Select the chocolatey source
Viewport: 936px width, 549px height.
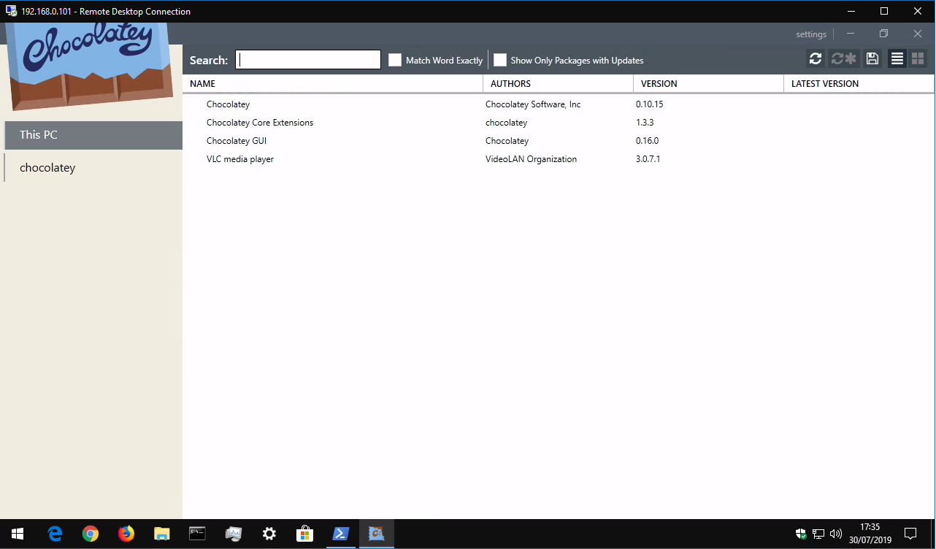point(93,168)
